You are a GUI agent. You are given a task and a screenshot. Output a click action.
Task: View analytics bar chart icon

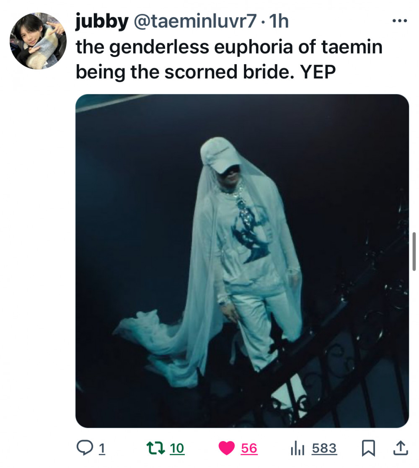(x=297, y=448)
